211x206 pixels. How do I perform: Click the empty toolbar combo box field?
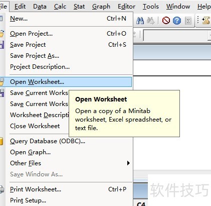point(177,35)
